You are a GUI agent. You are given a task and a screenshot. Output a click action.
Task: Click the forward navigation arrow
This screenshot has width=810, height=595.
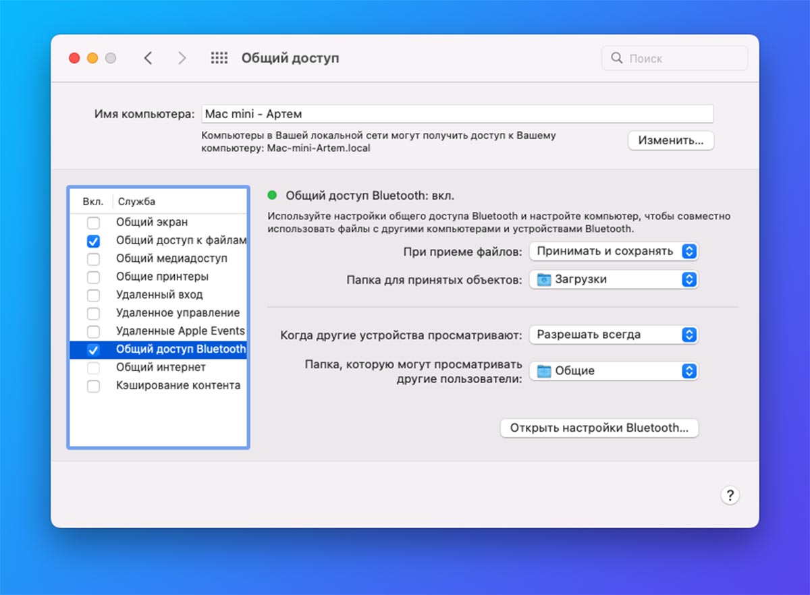point(182,59)
